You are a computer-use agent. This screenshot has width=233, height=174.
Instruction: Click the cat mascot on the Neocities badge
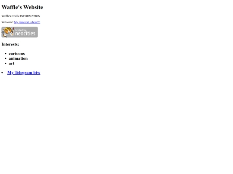[x=7, y=32]
